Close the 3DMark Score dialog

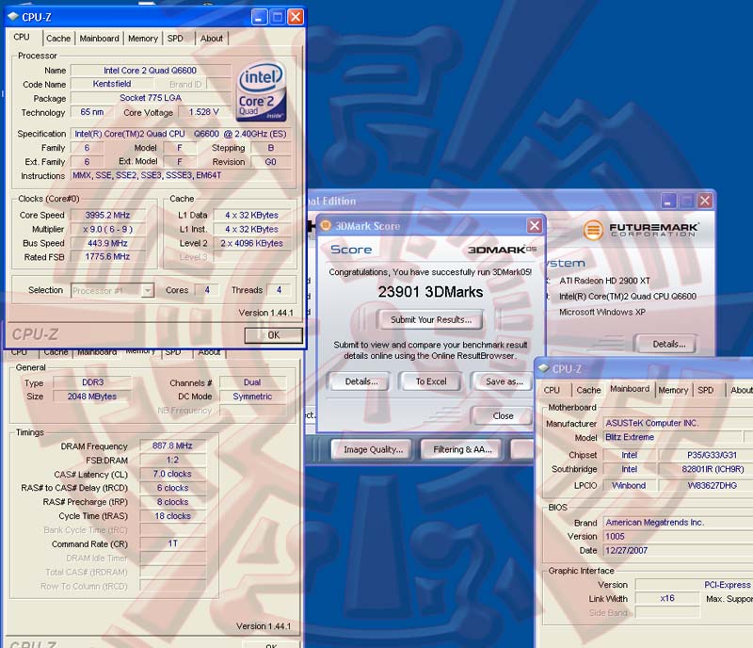click(535, 225)
